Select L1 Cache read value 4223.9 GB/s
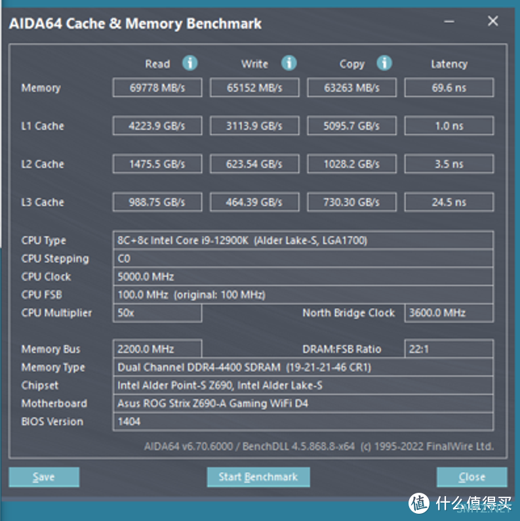This screenshot has width=520, height=521. point(157,125)
